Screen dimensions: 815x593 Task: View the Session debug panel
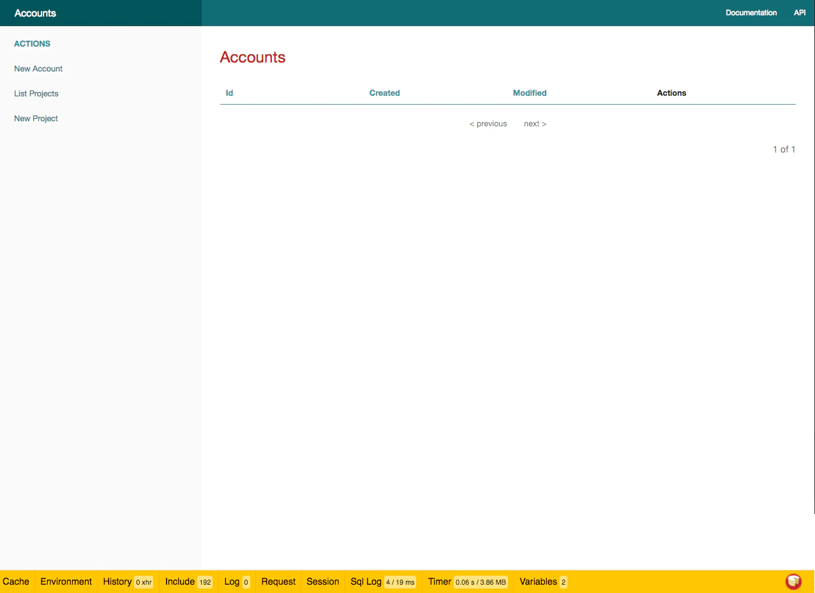tap(323, 582)
